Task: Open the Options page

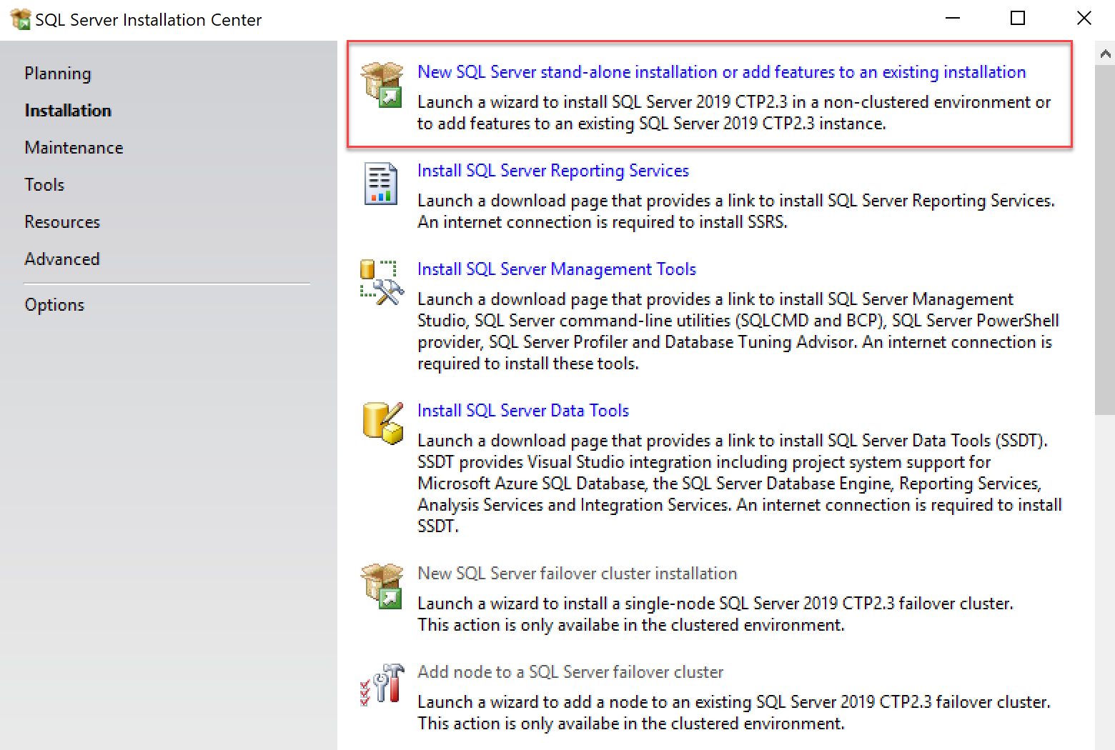Action: pyautogui.click(x=54, y=305)
